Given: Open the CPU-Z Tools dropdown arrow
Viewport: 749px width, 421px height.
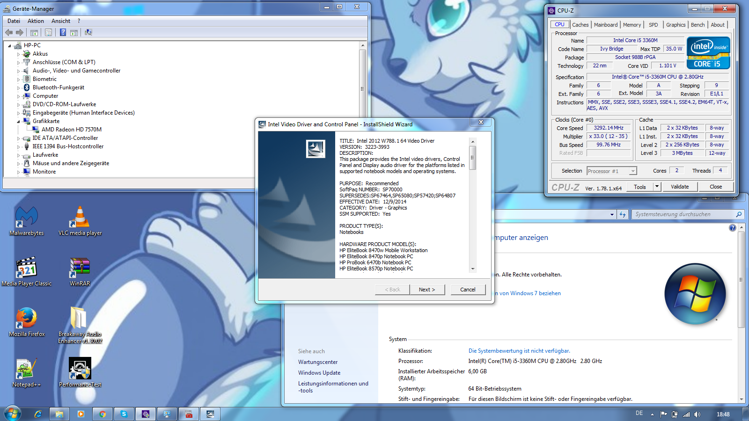Looking at the screenshot, I should point(657,187).
